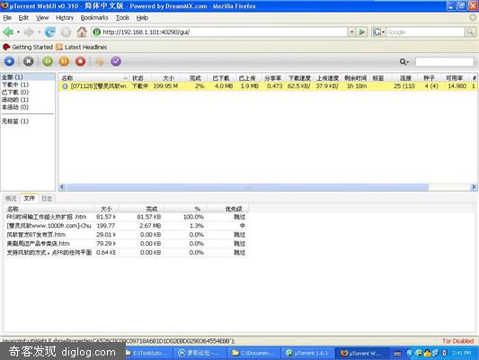Select the [071128] torrent row name
Image resolution: width=479 pixels, height=360 pixels.
pyautogui.click(x=98, y=86)
